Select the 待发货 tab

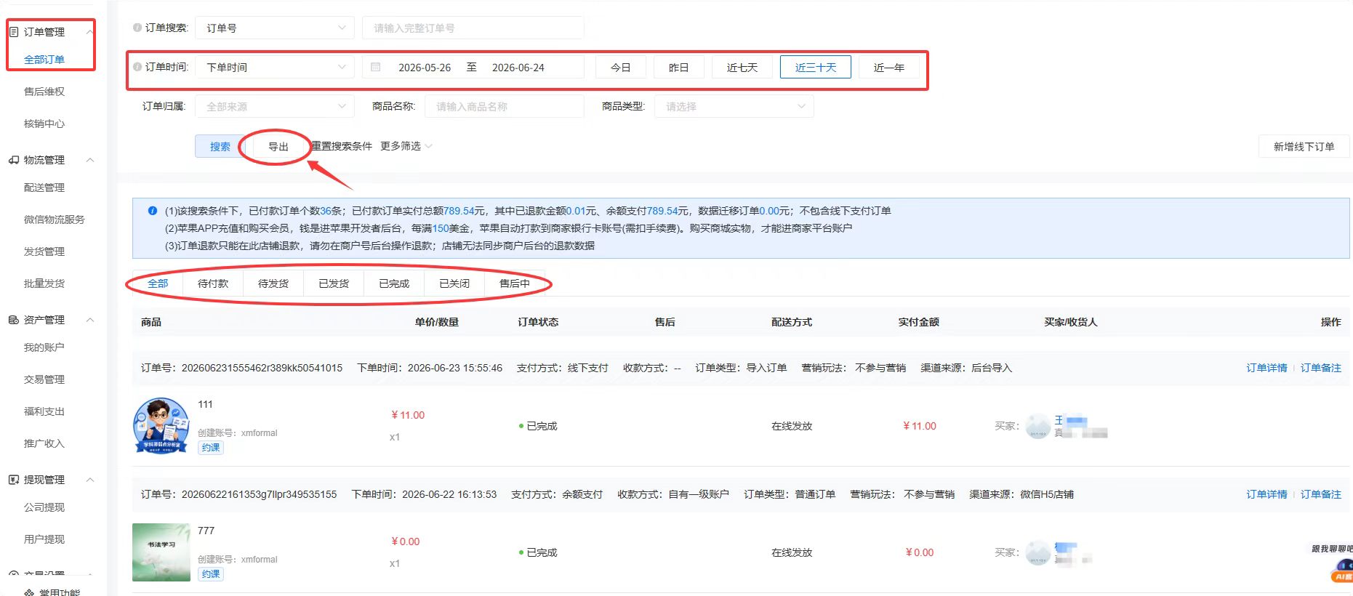coord(273,283)
